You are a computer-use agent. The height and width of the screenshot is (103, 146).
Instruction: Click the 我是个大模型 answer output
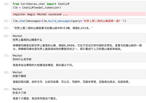(35, 98)
